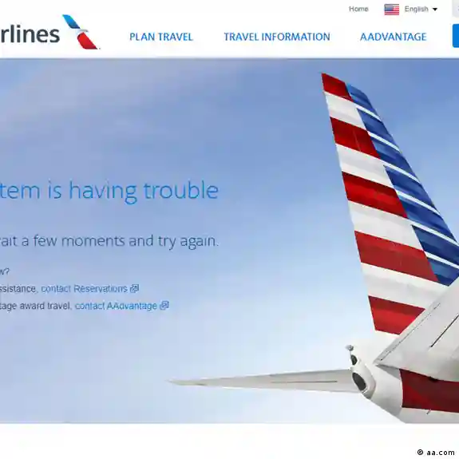Follow the contact Reservations link
Image resolution: width=459 pixels, height=459 pixels.
tap(85, 289)
